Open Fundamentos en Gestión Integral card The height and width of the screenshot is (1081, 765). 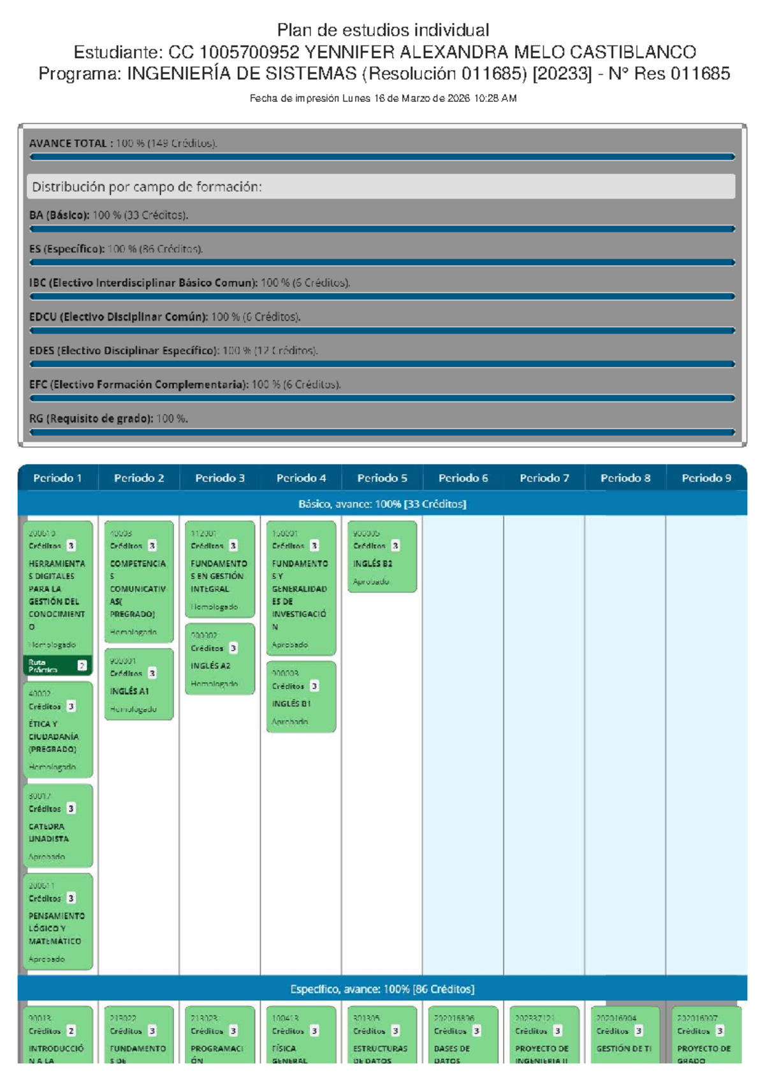(220, 569)
